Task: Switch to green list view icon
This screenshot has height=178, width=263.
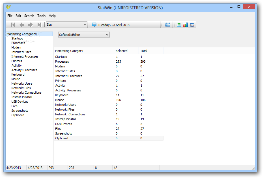Action: pyautogui.click(x=179, y=25)
